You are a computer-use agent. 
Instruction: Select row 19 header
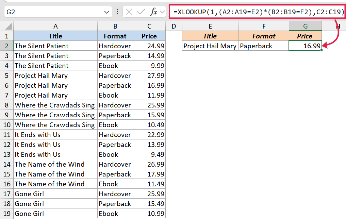(x=6, y=214)
